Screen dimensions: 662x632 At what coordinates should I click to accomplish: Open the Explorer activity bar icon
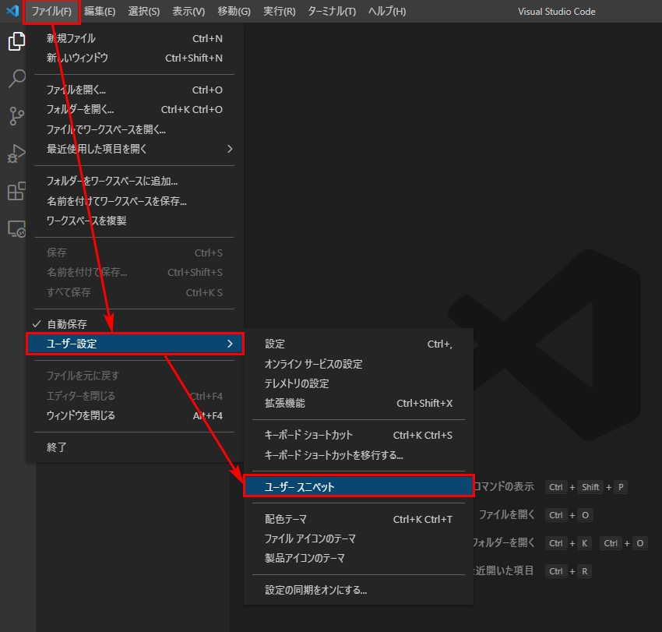click(x=16, y=41)
